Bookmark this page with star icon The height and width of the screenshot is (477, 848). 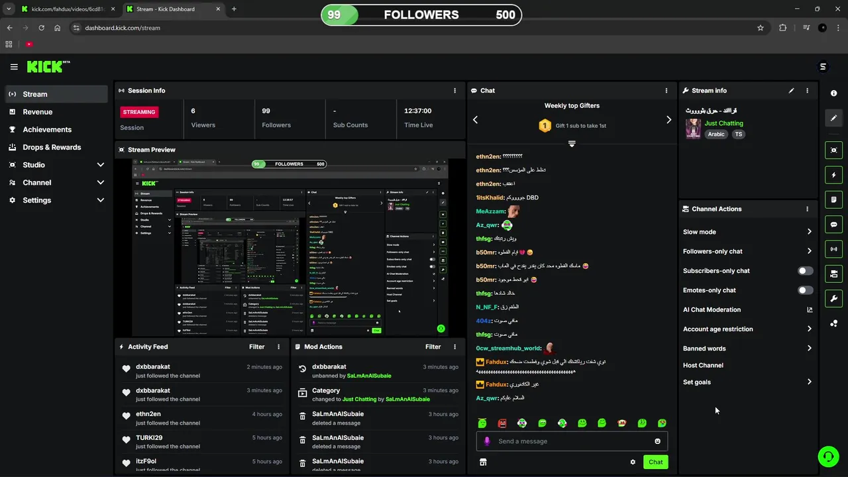point(761,28)
